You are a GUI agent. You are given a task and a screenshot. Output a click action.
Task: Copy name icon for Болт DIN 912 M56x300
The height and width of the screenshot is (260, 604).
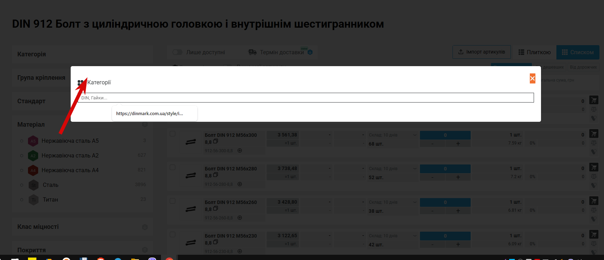[216, 141]
